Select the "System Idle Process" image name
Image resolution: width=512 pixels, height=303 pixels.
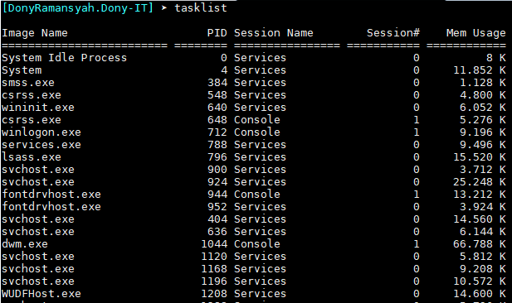pyautogui.click(x=64, y=58)
